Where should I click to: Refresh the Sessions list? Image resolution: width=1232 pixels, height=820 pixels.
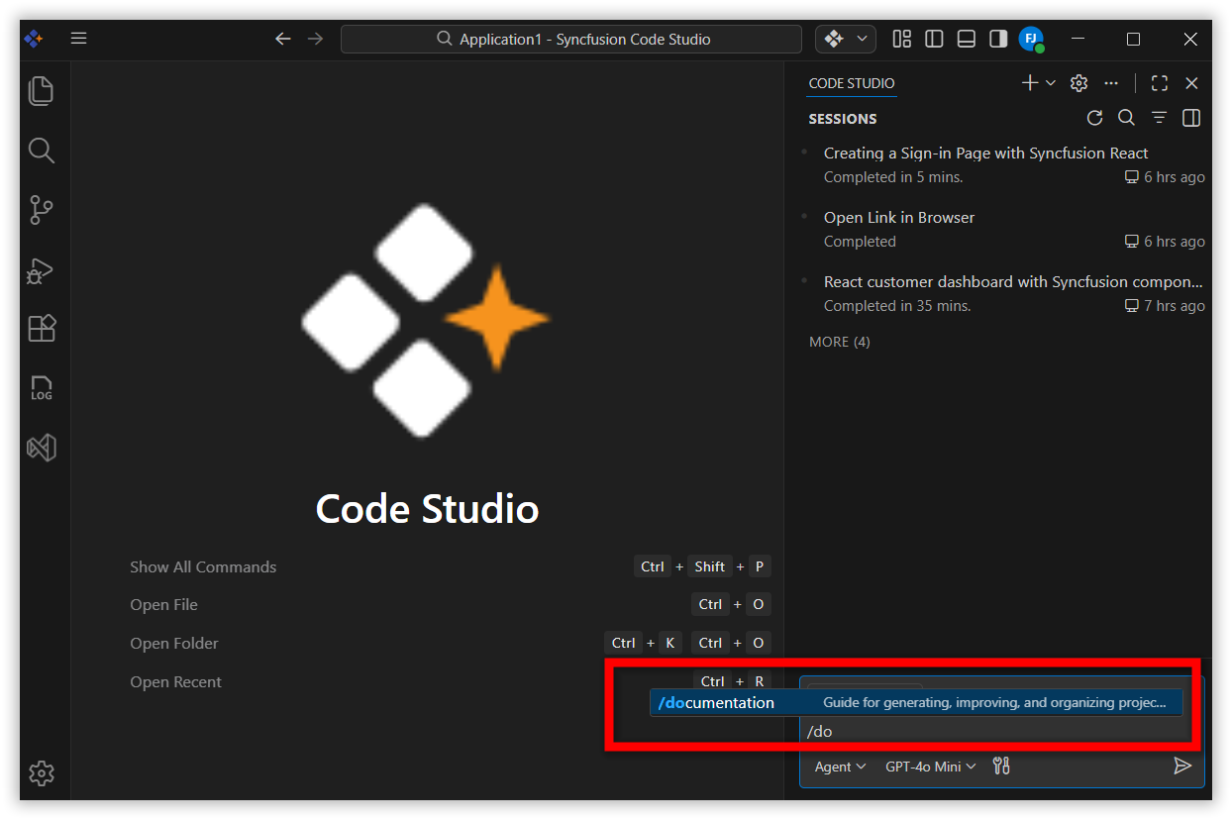tap(1094, 118)
